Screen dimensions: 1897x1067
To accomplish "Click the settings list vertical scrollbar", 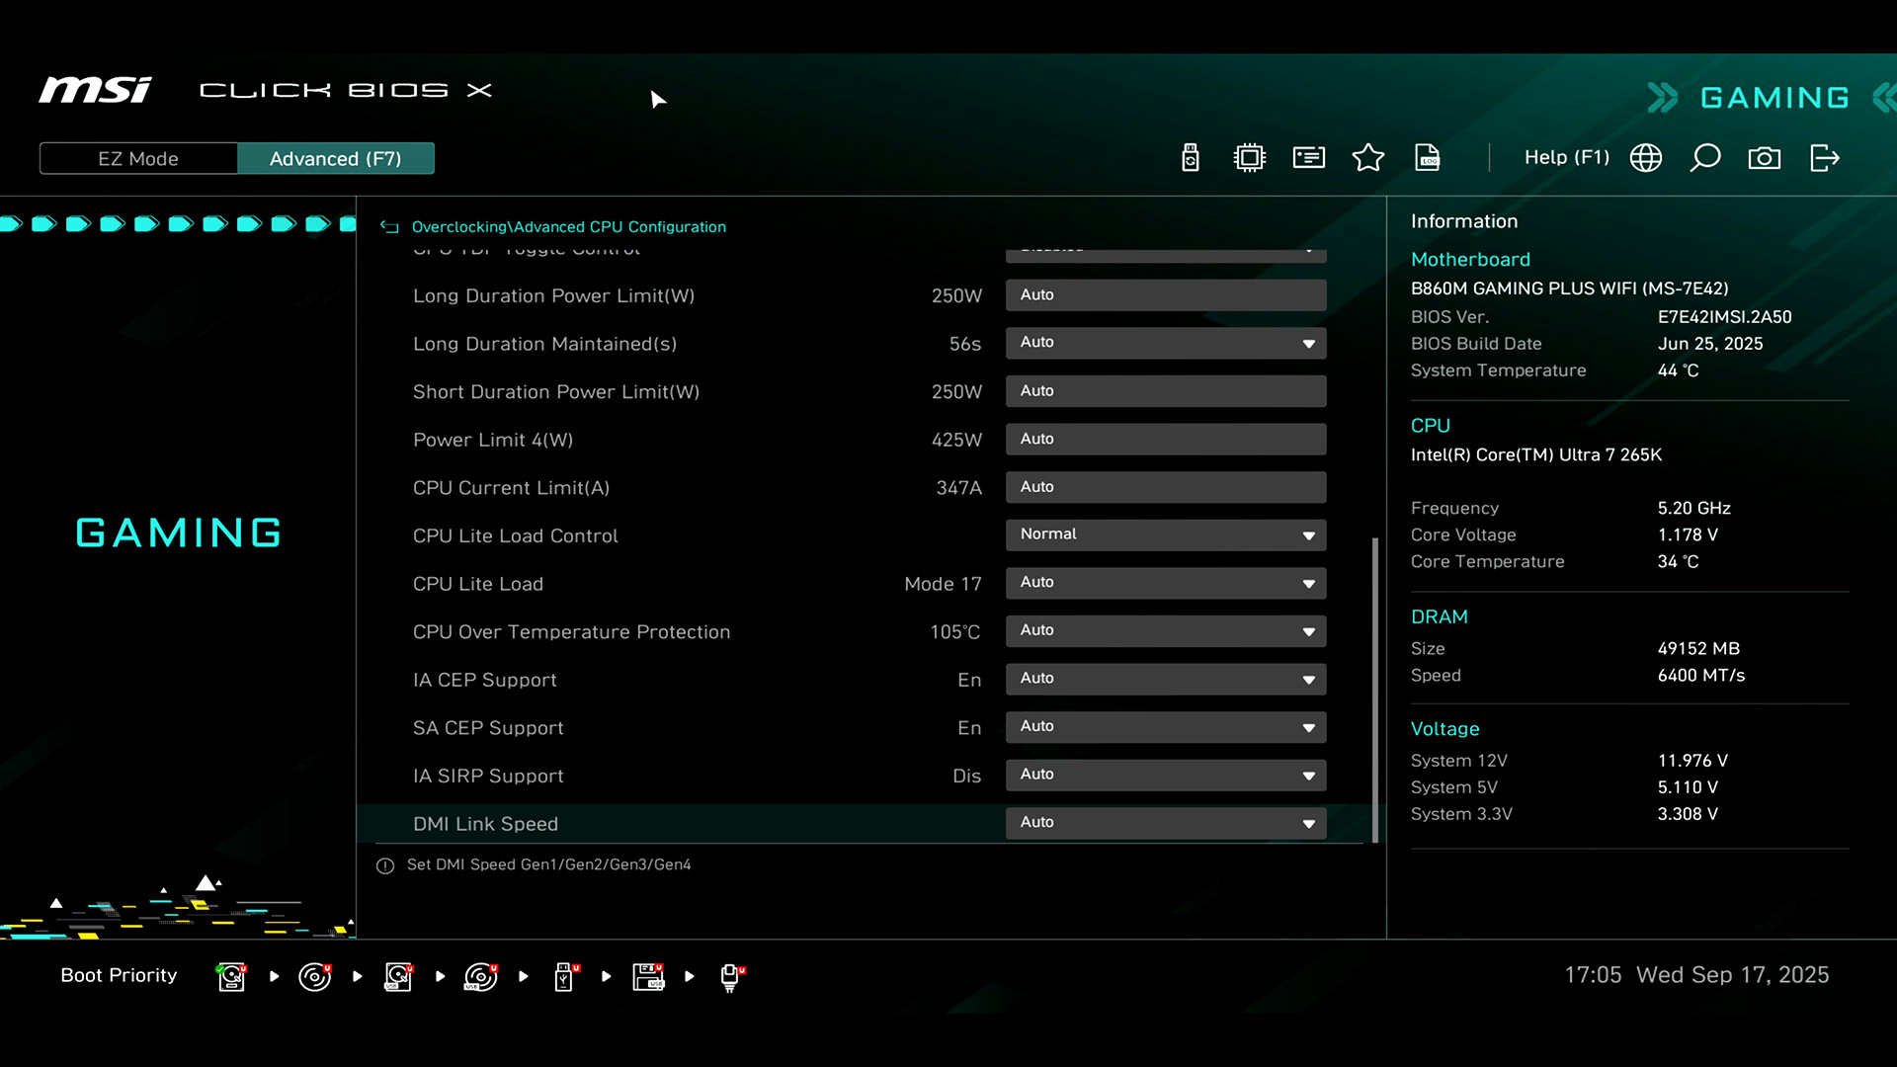I will tap(1374, 689).
